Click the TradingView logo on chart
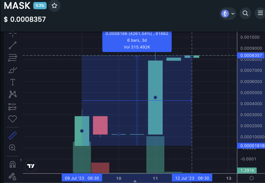 pos(31,166)
